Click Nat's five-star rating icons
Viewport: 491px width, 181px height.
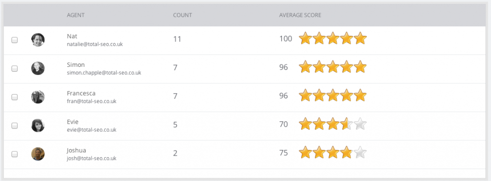pos(333,39)
